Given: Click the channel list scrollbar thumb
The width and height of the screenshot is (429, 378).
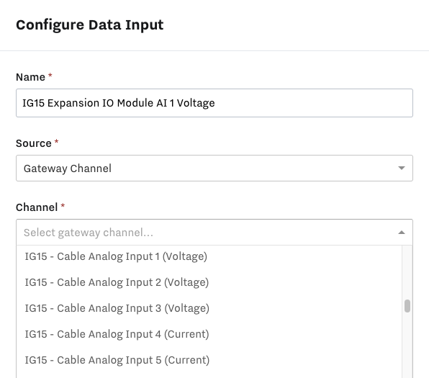Looking at the screenshot, I should click(407, 306).
